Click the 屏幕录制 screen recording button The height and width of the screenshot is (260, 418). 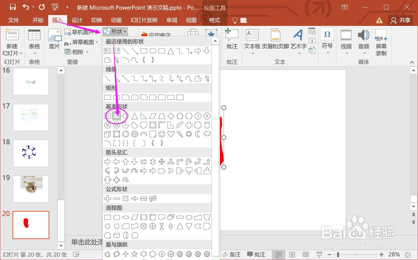coord(381,42)
